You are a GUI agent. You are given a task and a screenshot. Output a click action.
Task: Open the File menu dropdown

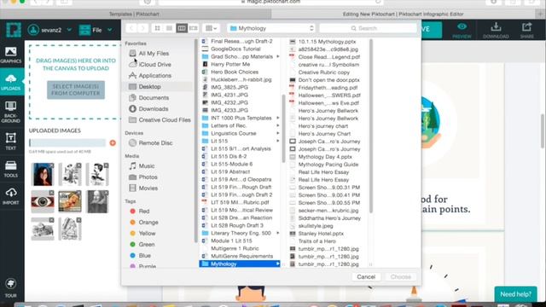tap(96, 30)
